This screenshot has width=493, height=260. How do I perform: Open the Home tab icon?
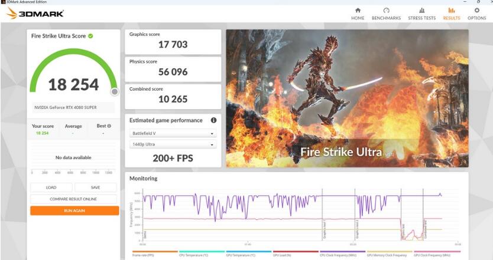pyautogui.click(x=358, y=11)
